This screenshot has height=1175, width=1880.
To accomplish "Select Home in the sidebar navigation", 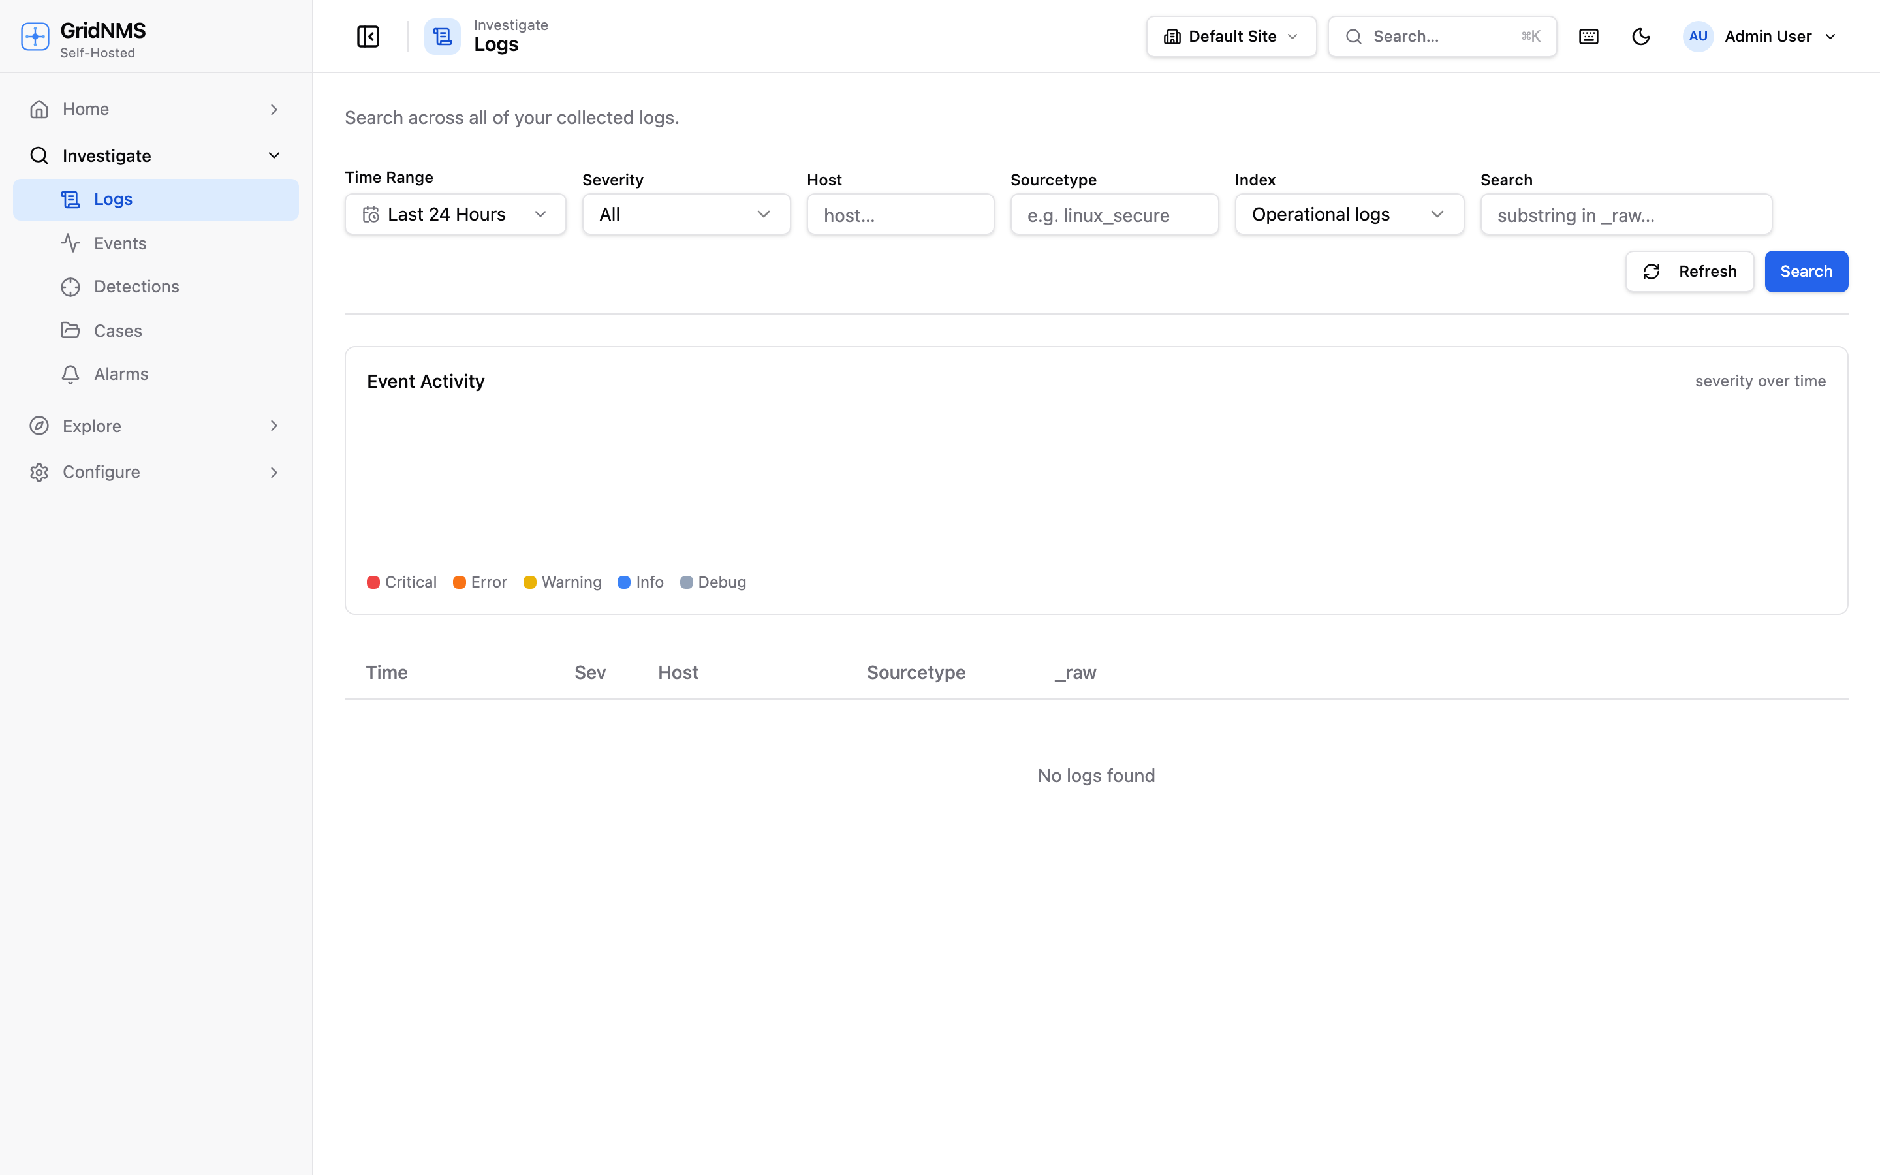I will (155, 110).
